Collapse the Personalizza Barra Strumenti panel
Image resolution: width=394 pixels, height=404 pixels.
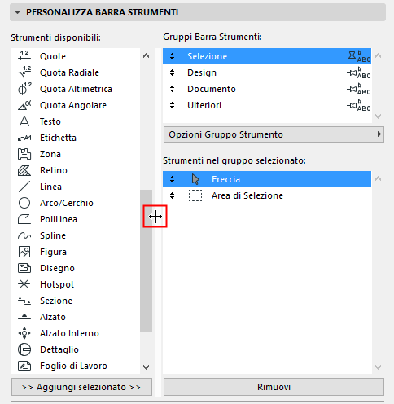point(18,12)
